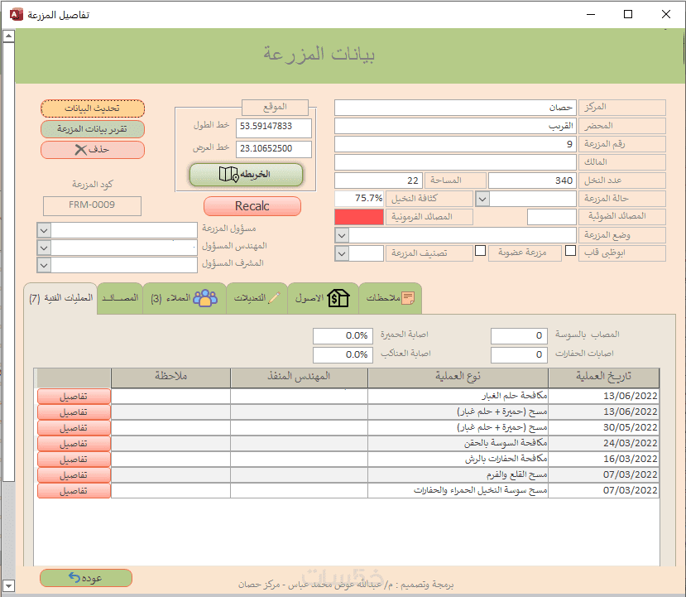Select the مكافحة الحفارات بالرش cell
The width and height of the screenshot is (686, 597).
pyautogui.click(x=458, y=459)
